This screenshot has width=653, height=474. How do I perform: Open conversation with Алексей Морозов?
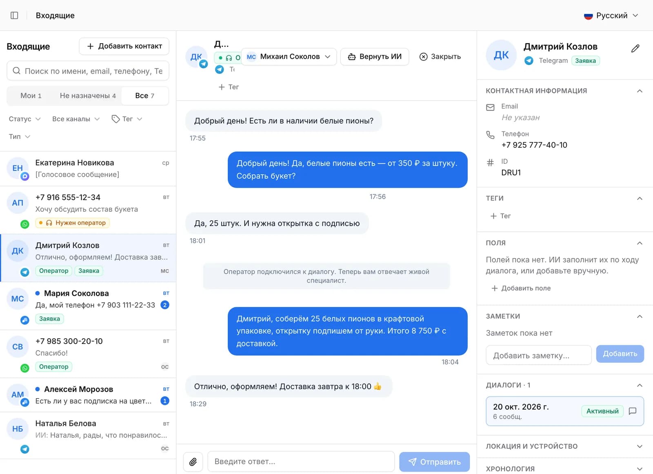(x=88, y=395)
